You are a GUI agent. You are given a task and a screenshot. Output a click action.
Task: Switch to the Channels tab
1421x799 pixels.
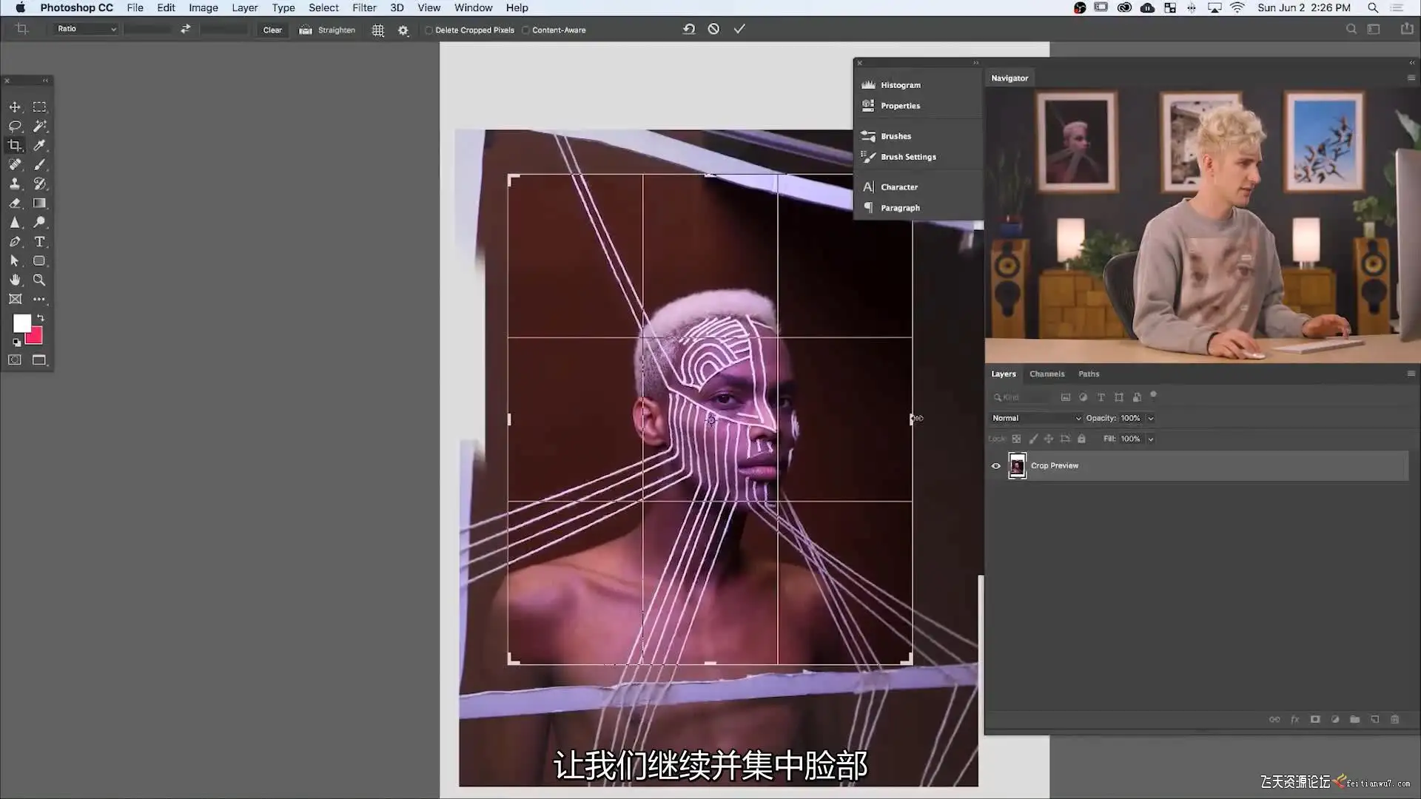pos(1047,374)
